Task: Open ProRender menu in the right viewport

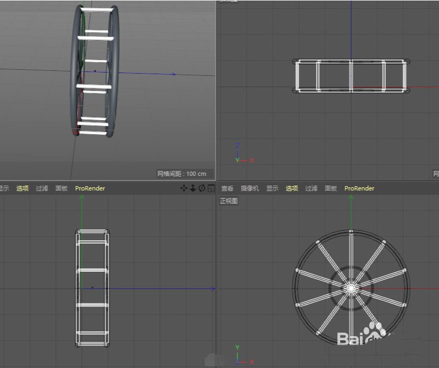Action: [359, 188]
